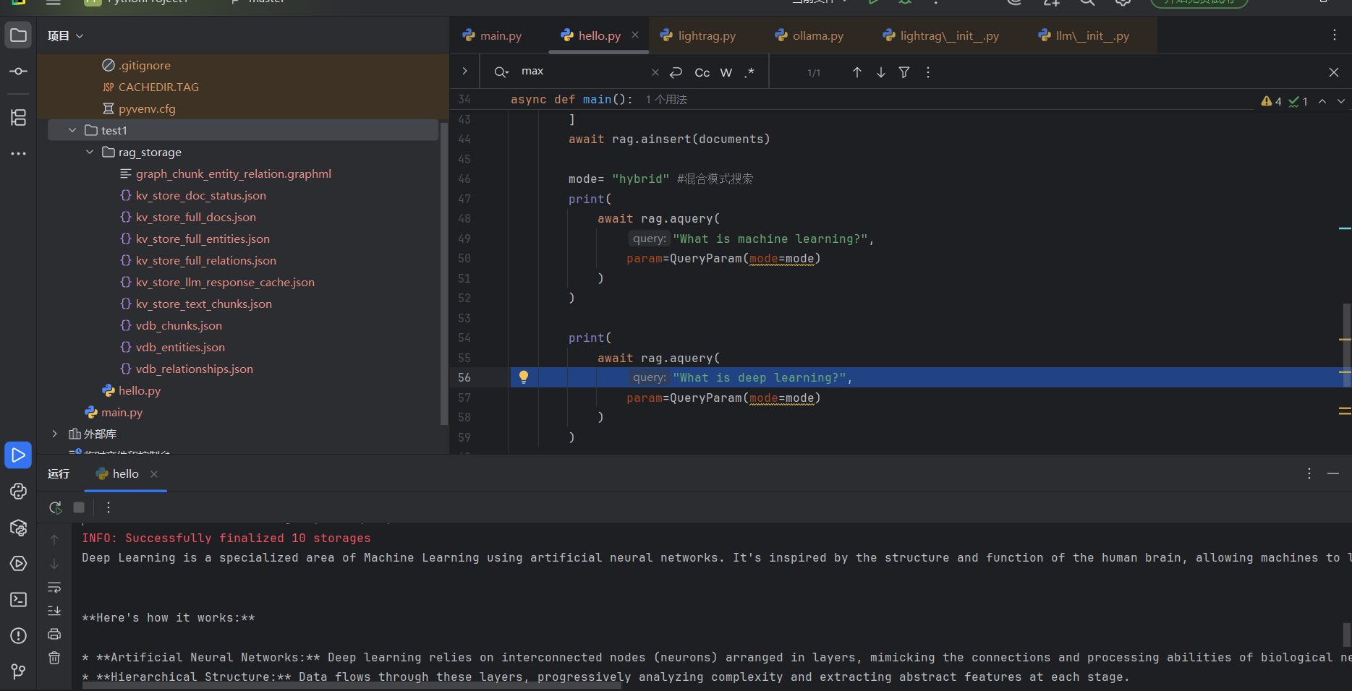
Task: Go to next highlighted problem arrow
Action: point(1341,101)
